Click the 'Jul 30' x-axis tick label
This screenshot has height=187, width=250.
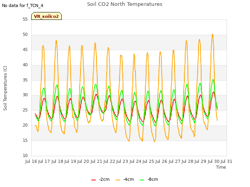point(214,161)
